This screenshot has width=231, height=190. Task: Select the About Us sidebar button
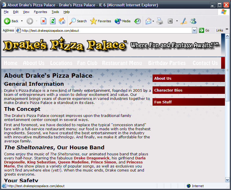(x=188, y=78)
